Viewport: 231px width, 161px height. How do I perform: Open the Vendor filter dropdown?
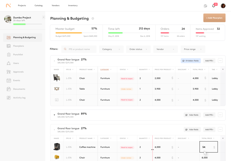165,49
